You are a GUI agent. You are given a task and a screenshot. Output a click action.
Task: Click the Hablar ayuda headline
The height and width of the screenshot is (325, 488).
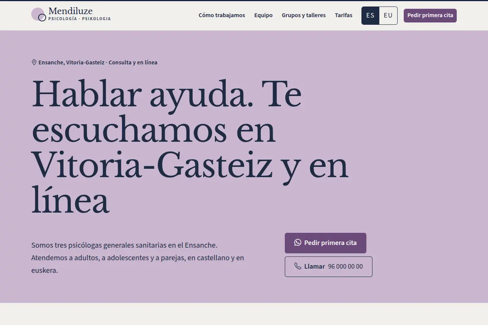[190, 147]
